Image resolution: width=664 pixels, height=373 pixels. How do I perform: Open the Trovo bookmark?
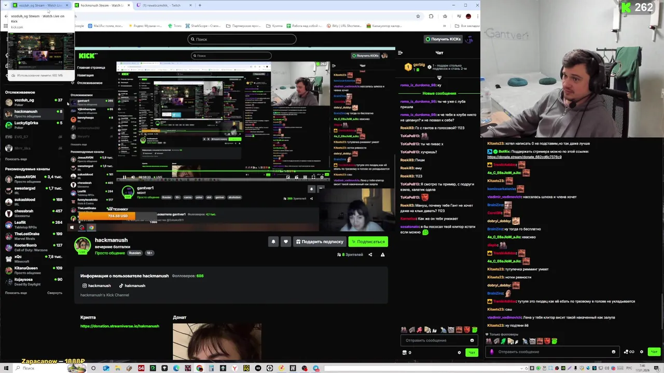[x=175, y=25]
